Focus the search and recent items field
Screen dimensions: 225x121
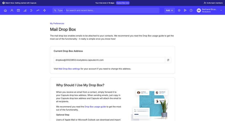tap(106, 10)
